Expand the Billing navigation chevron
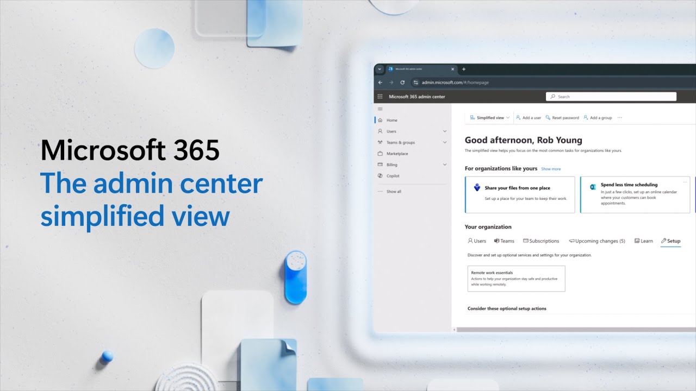The image size is (696, 391). 445,165
